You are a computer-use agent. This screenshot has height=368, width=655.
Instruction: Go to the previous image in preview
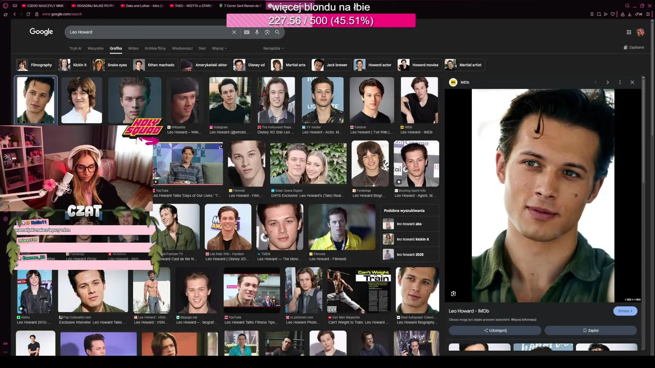595,82
